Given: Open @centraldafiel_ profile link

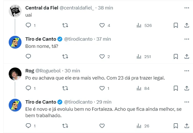Looking at the screenshot, I should (77, 8).
